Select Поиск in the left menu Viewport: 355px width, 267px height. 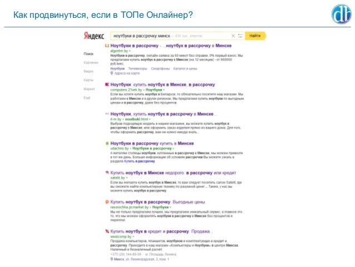pyautogui.click(x=88, y=54)
